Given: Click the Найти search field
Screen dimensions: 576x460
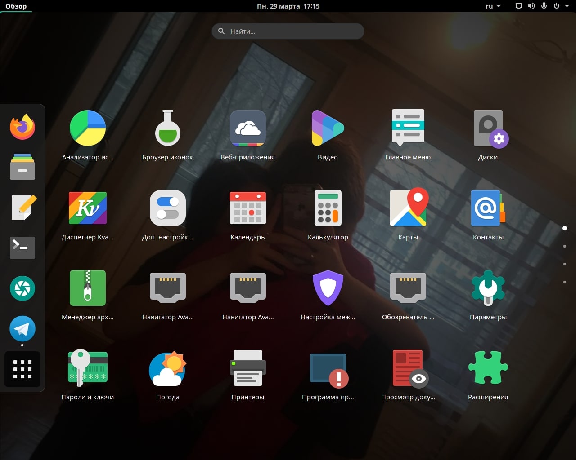Looking at the screenshot, I should pos(288,31).
